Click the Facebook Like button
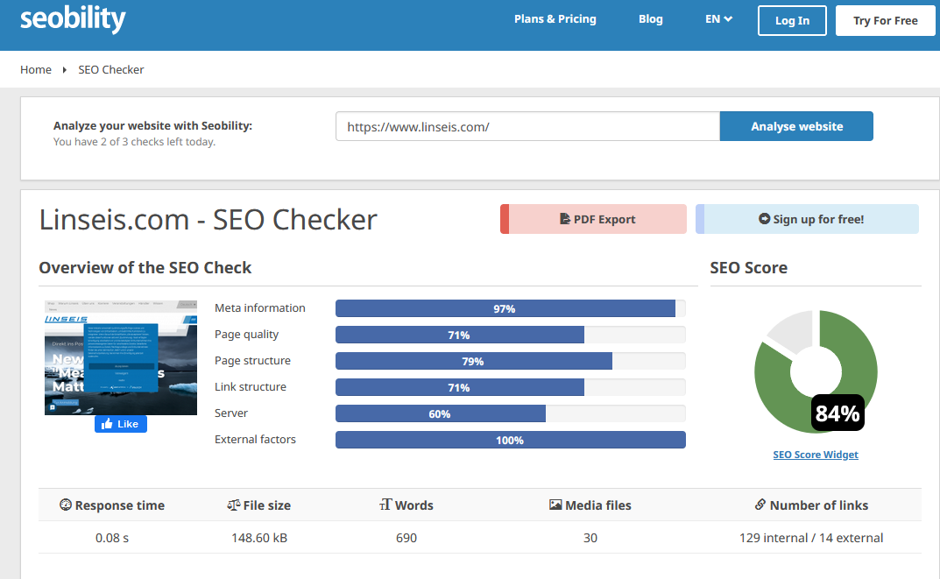Image resolution: width=940 pixels, height=579 pixels. point(121,424)
